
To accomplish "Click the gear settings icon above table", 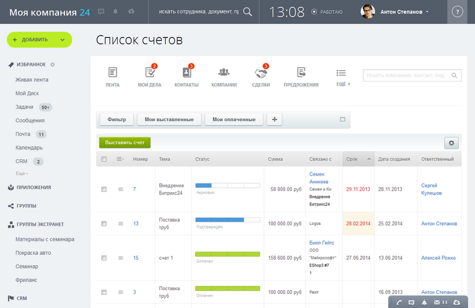I will click(452, 143).
